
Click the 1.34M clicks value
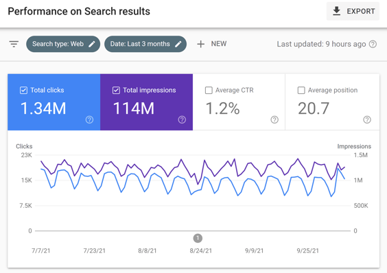pyautogui.click(x=43, y=108)
